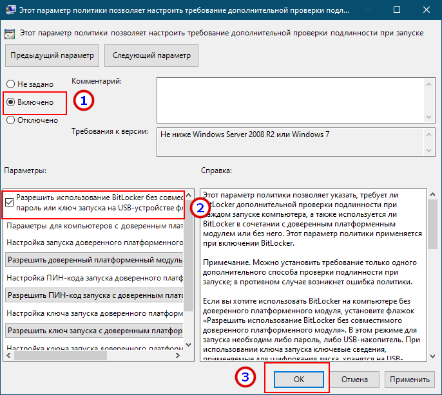The width and height of the screenshot is (442, 395).
Task: Toggle 'Разрешить использование BitLocker без совместимого' checkbox
Action: (x=9, y=202)
